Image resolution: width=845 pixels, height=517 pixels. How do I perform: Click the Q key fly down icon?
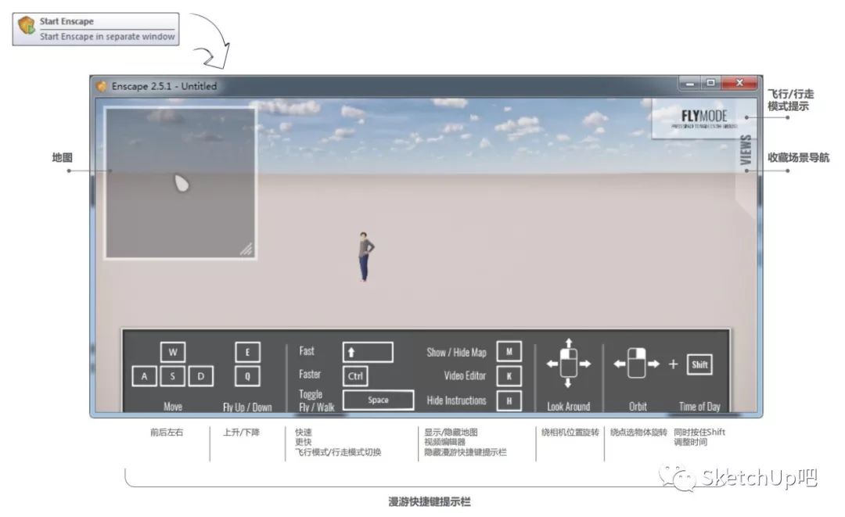[247, 376]
